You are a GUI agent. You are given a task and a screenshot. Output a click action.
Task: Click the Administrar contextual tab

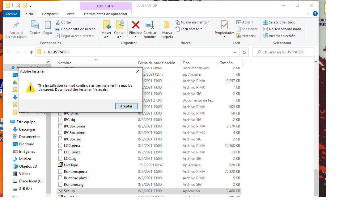click(106, 6)
